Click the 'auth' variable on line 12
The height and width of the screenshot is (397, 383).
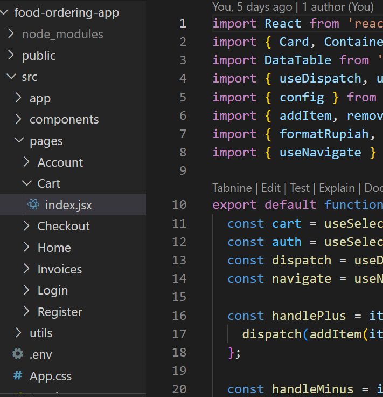tap(287, 242)
